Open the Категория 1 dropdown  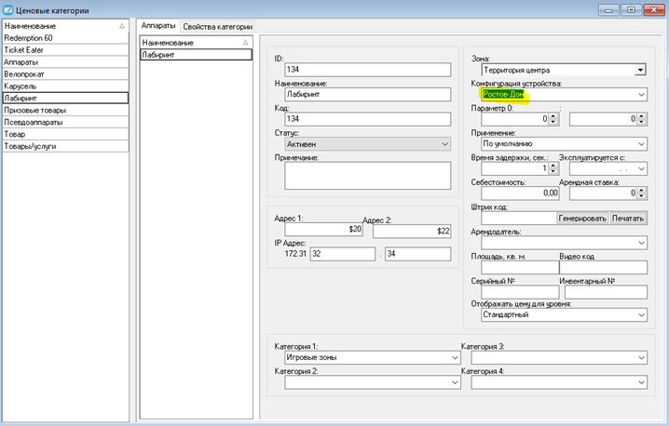[455, 357]
